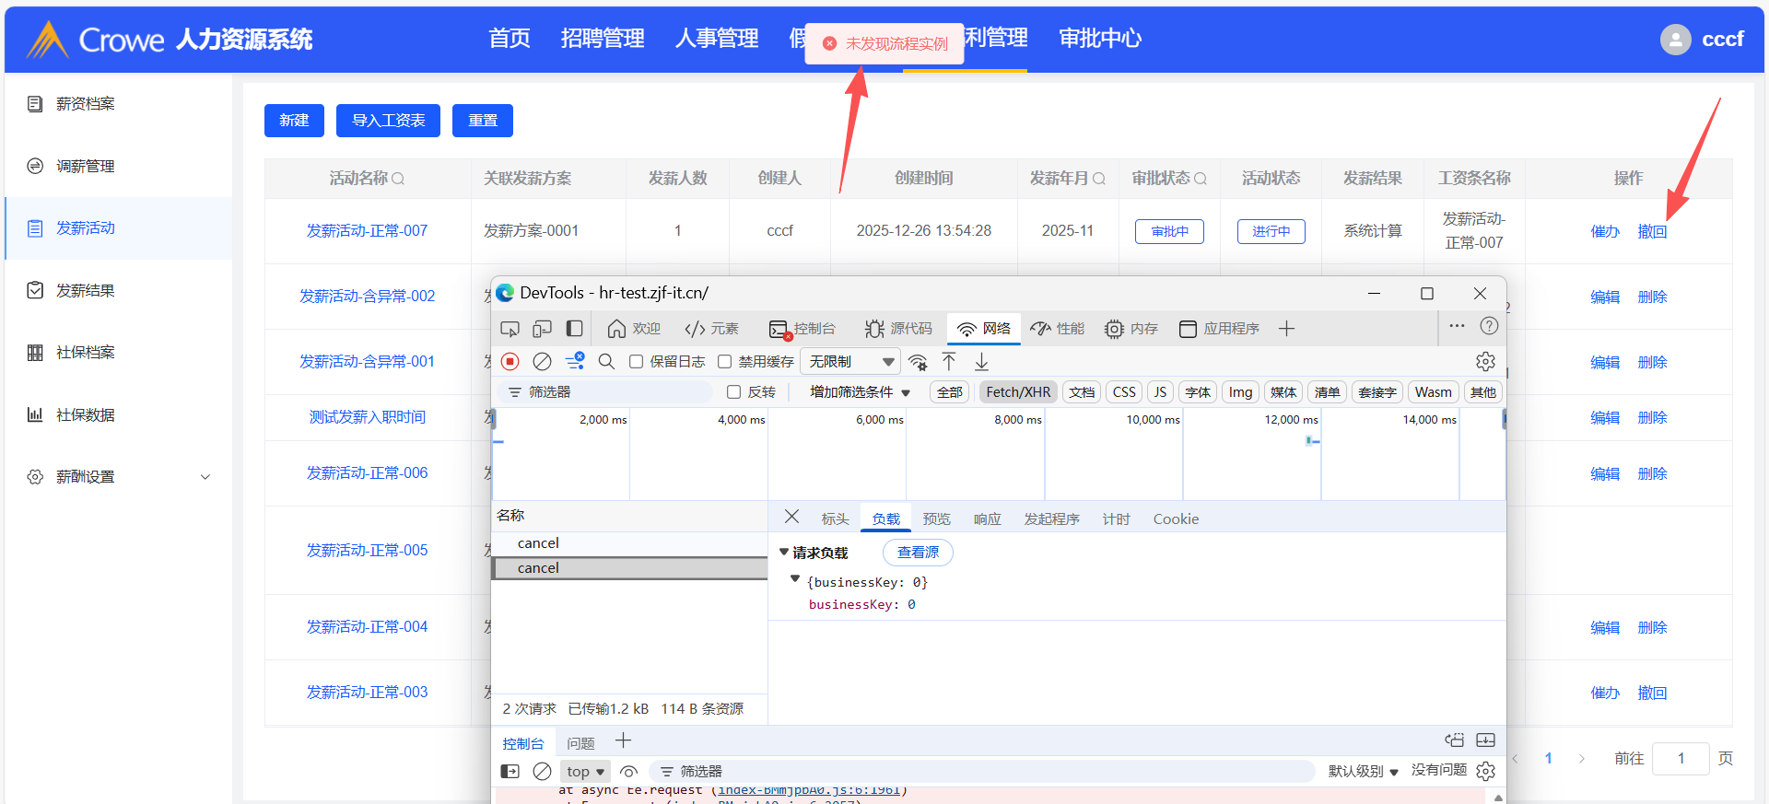This screenshot has height=804, width=1769.
Task: Open the 无限制 throttling dropdown
Action: [x=850, y=362]
